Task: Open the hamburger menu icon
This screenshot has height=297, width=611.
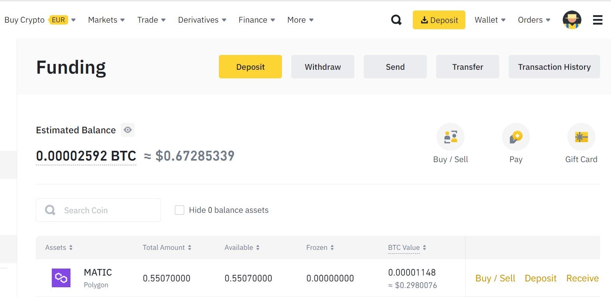Action: pos(597,20)
